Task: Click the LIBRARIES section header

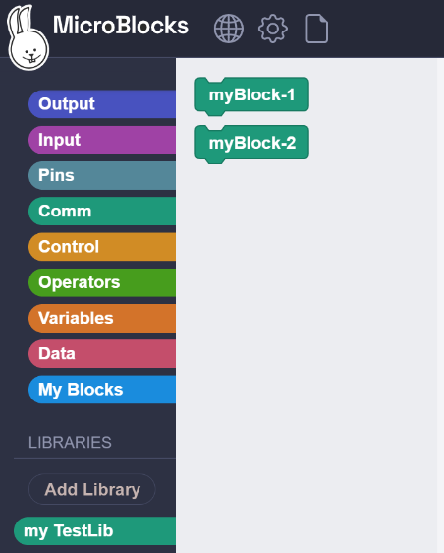Action: pos(70,442)
